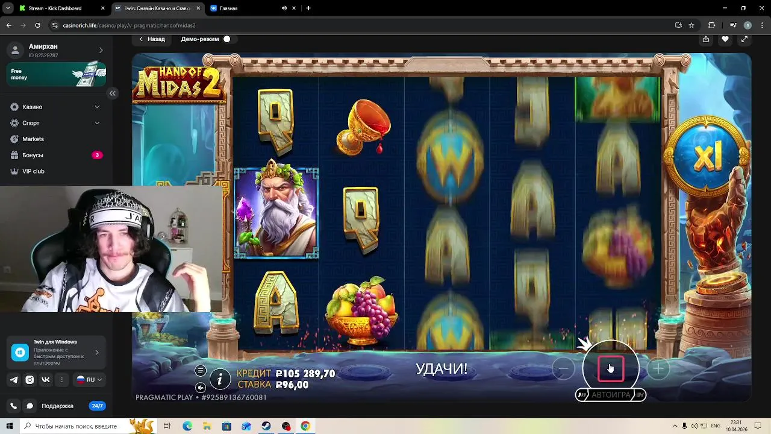The width and height of the screenshot is (771, 434).
Task: Open the Chrome three-dot menu
Action: pos(762,25)
